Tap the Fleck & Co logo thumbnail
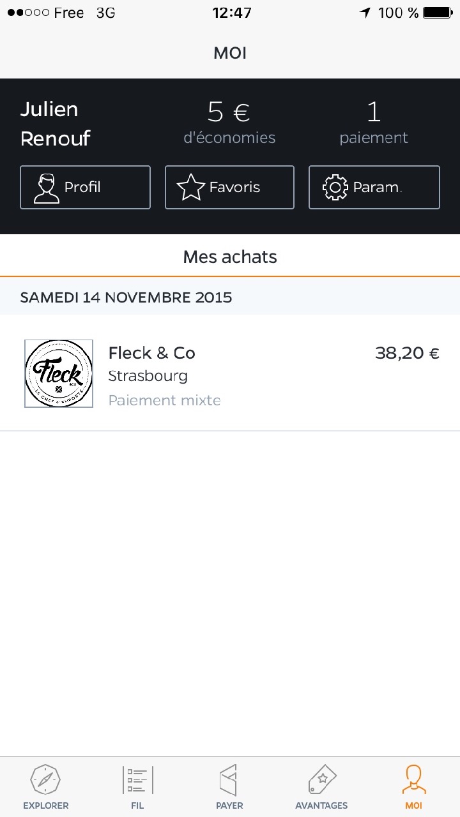The width and height of the screenshot is (460, 817). click(59, 373)
